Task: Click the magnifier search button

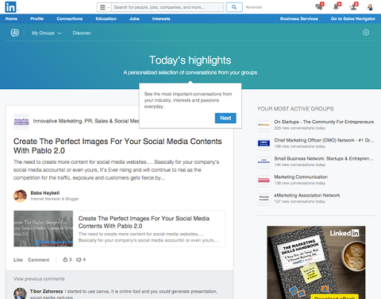Action: [x=234, y=7]
